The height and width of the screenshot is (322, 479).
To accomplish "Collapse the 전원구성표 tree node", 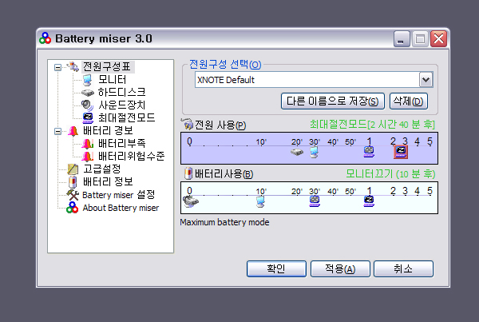I will pyautogui.click(x=57, y=67).
